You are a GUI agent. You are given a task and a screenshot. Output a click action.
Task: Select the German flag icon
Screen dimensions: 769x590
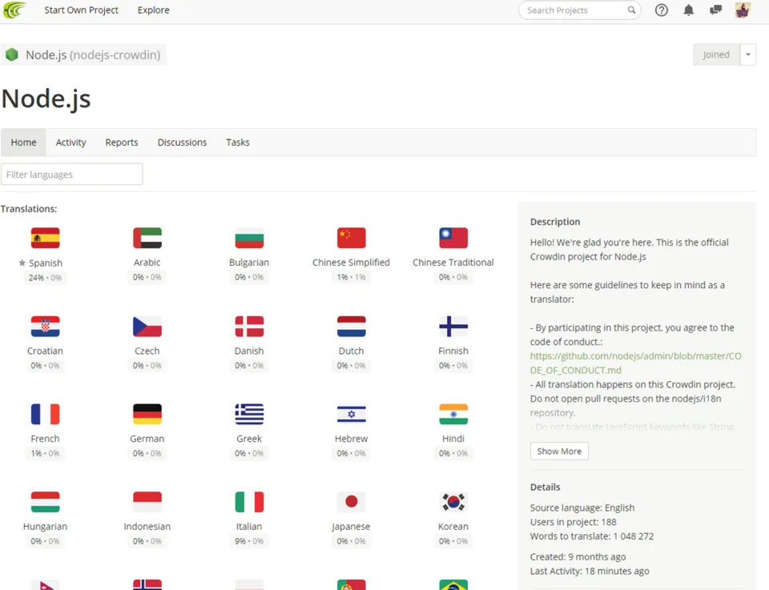pyautogui.click(x=147, y=414)
